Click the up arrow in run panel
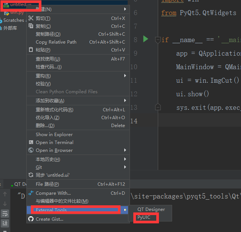 click(x=5, y=194)
